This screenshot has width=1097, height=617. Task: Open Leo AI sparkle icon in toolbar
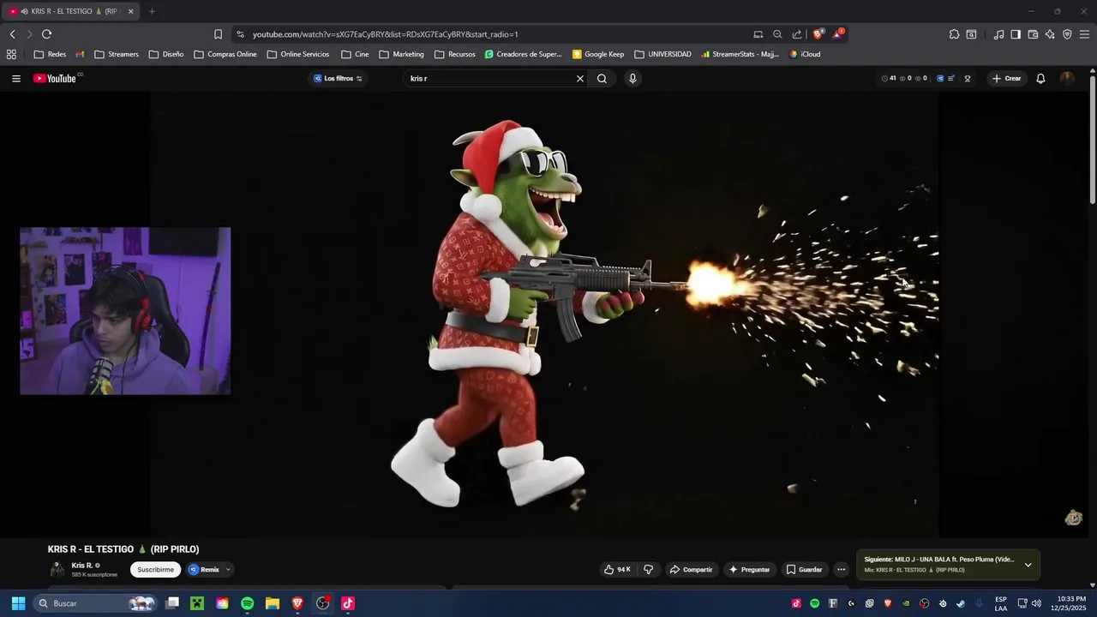pyautogui.click(x=1050, y=34)
